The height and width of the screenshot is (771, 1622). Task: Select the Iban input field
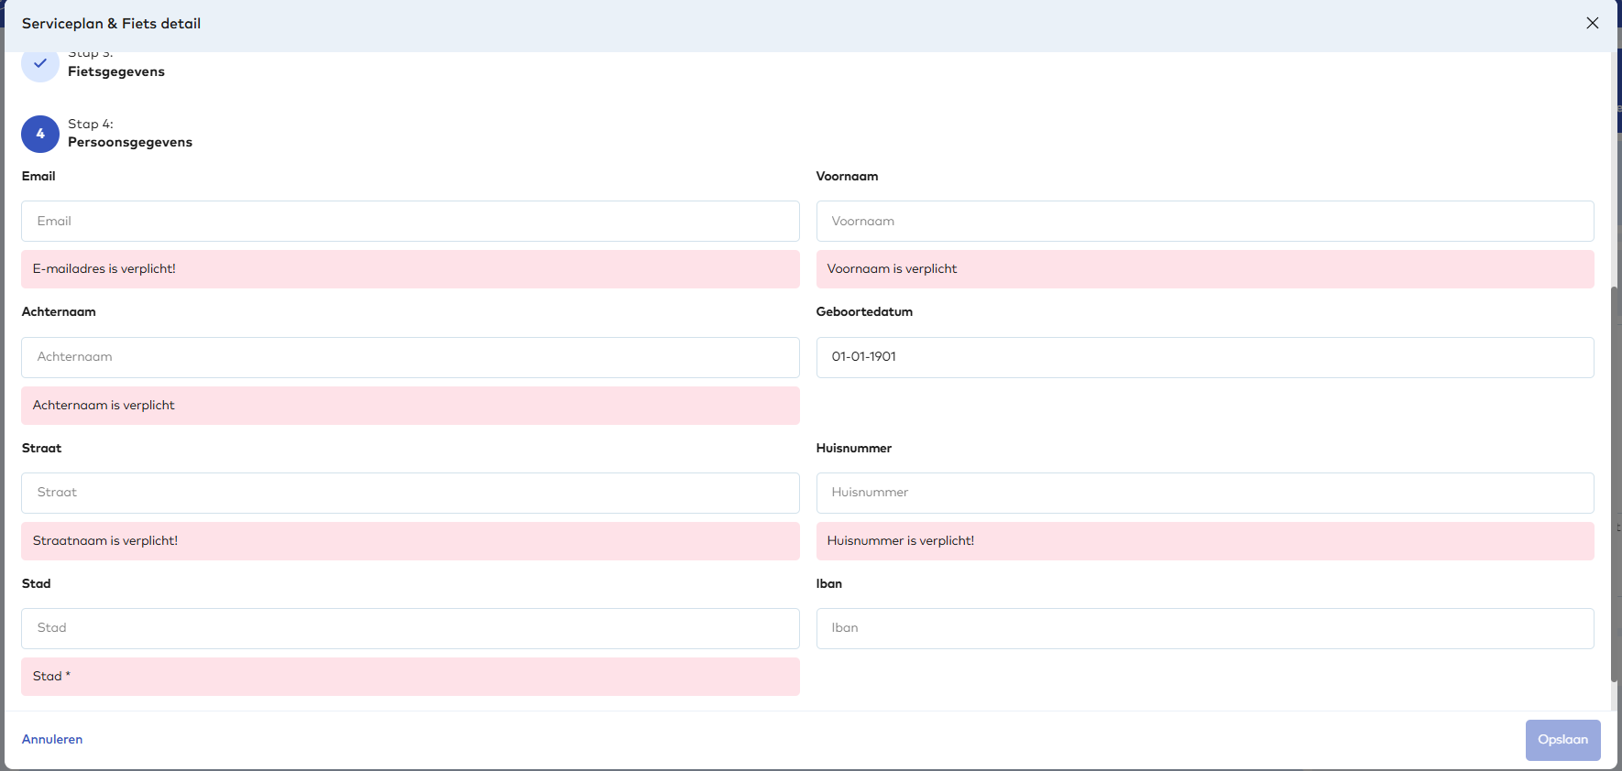coord(1205,628)
